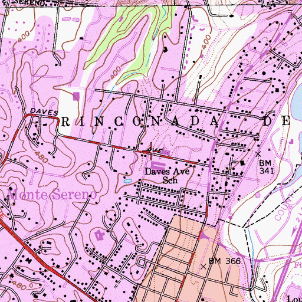Click the 'Daves Ave Sch' map label

tap(168, 176)
